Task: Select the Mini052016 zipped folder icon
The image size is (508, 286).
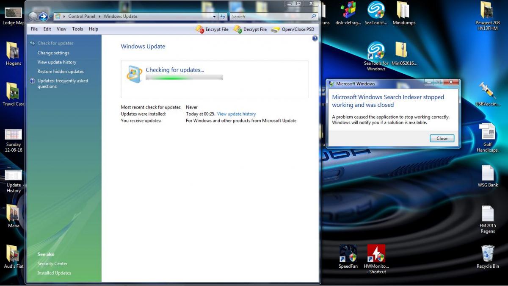Action: [403, 54]
